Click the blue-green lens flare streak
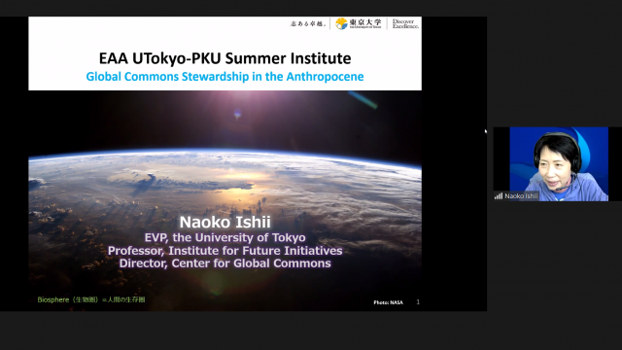Screen dimensions: 622x350 [x=363, y=99]
